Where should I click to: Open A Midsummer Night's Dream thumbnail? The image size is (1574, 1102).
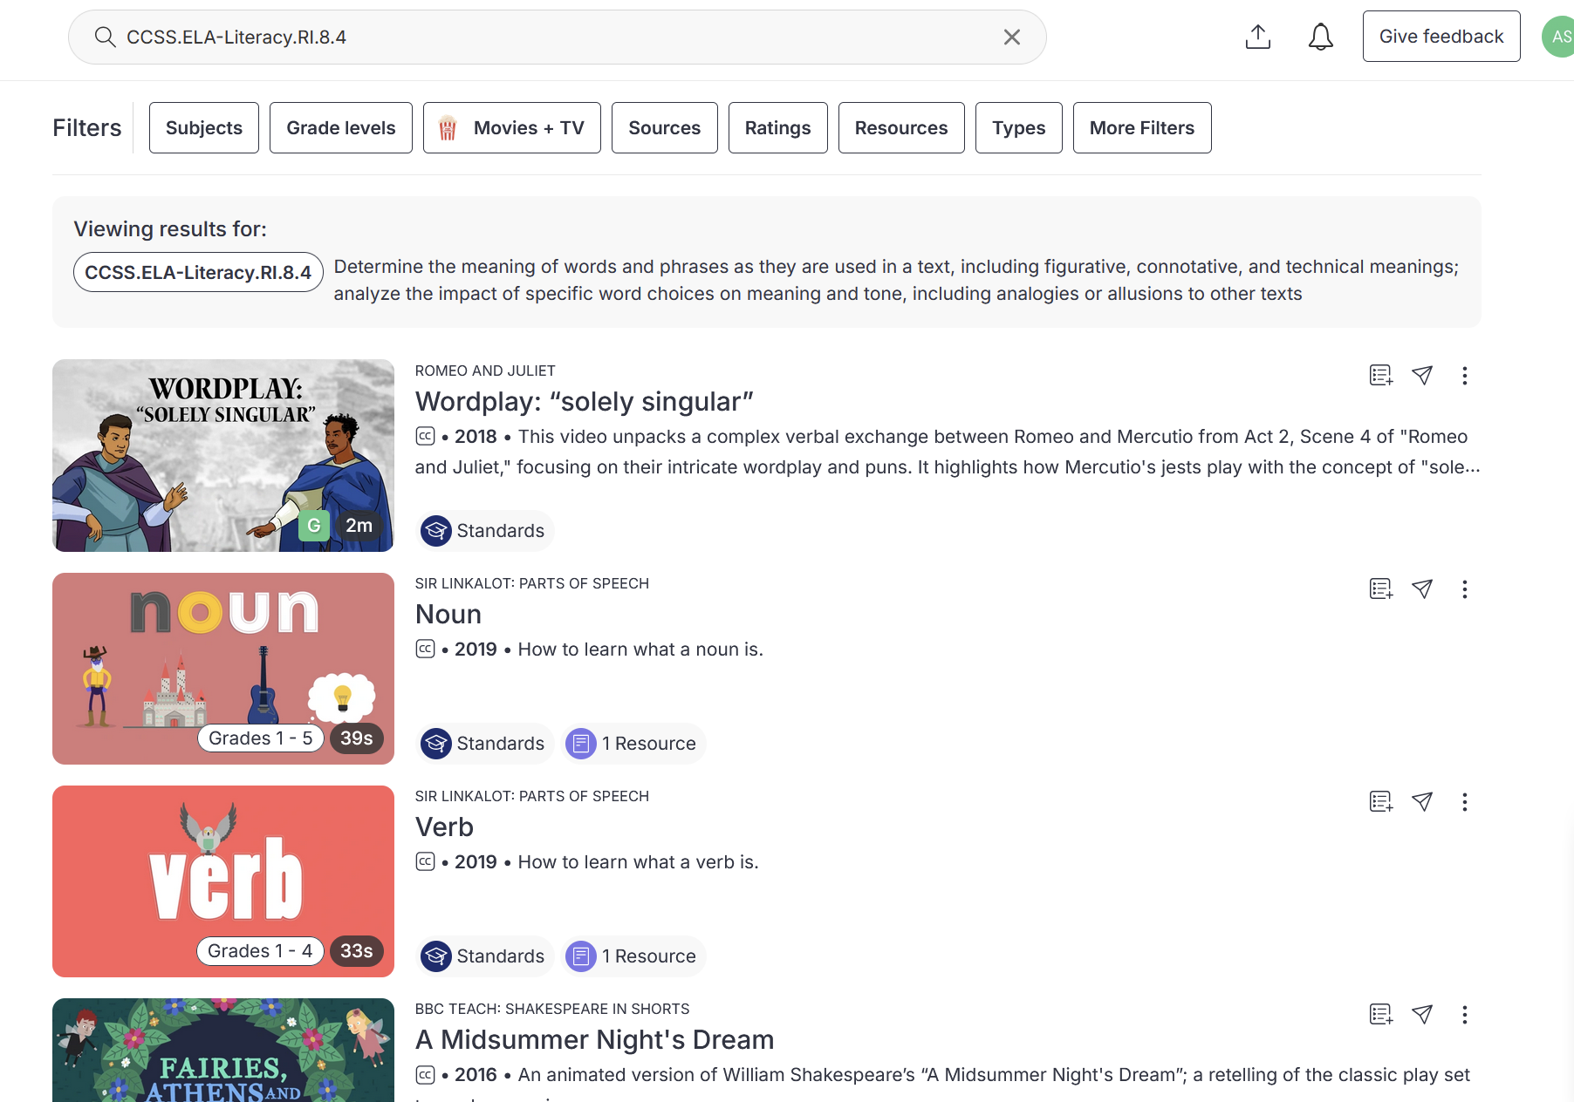[x=223, y=1050]
